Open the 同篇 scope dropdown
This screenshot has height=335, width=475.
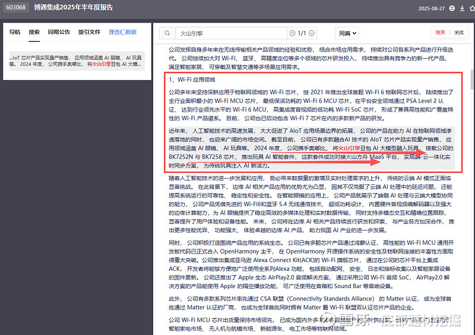[347, 33]
